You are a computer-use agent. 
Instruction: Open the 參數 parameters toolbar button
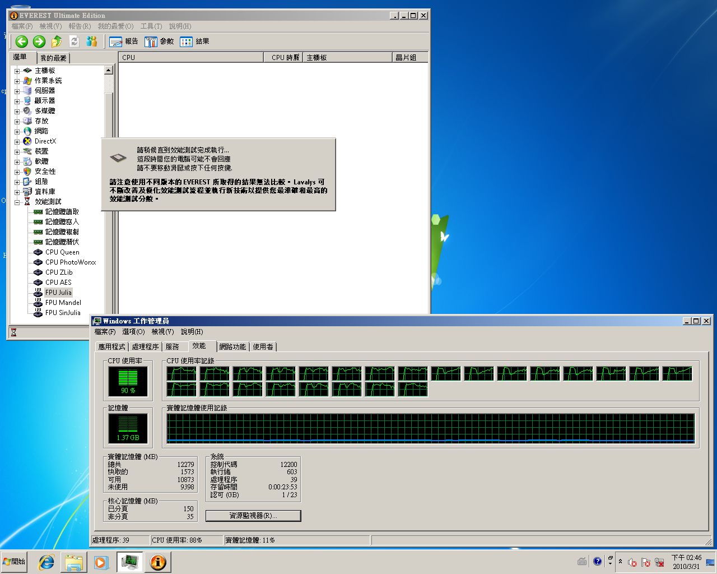point(159,41)
